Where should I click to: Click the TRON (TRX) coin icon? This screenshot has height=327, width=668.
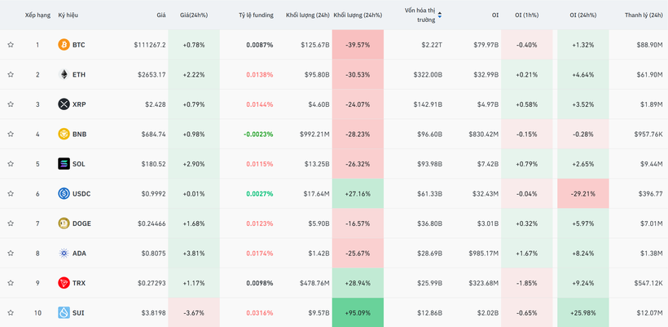click(x=64, y=283)
